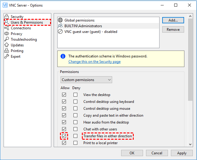Expand the Custom permissions dropdown
The image size is (197, 160).
pos(86,80)
